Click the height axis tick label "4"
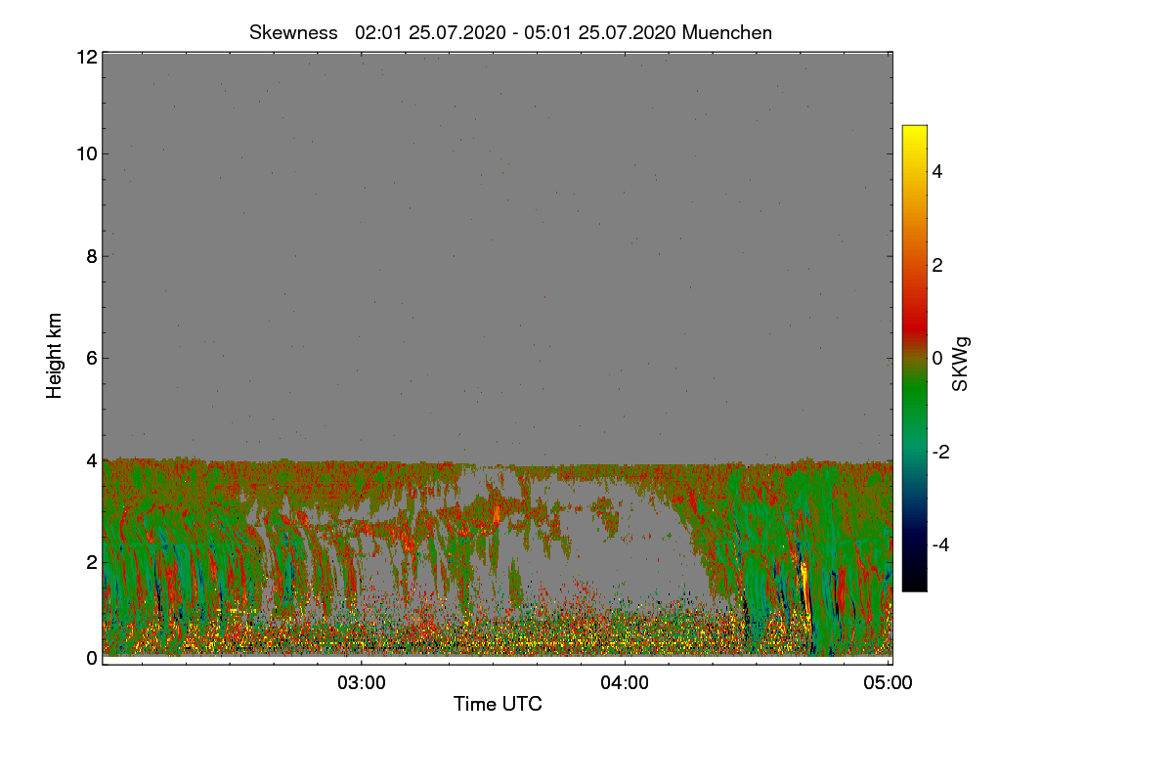 coord(91,459)
